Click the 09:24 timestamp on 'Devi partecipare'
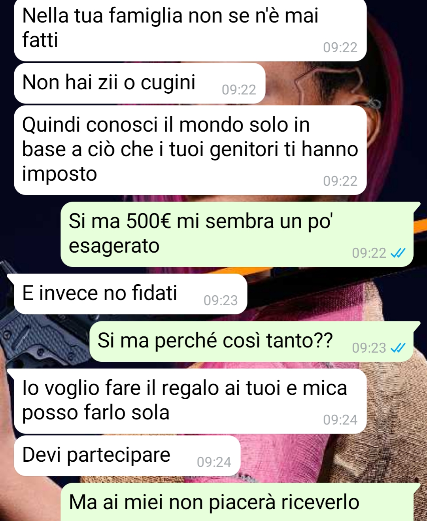The height and width of the screenshot is (521, 427). tap(214, 462)
